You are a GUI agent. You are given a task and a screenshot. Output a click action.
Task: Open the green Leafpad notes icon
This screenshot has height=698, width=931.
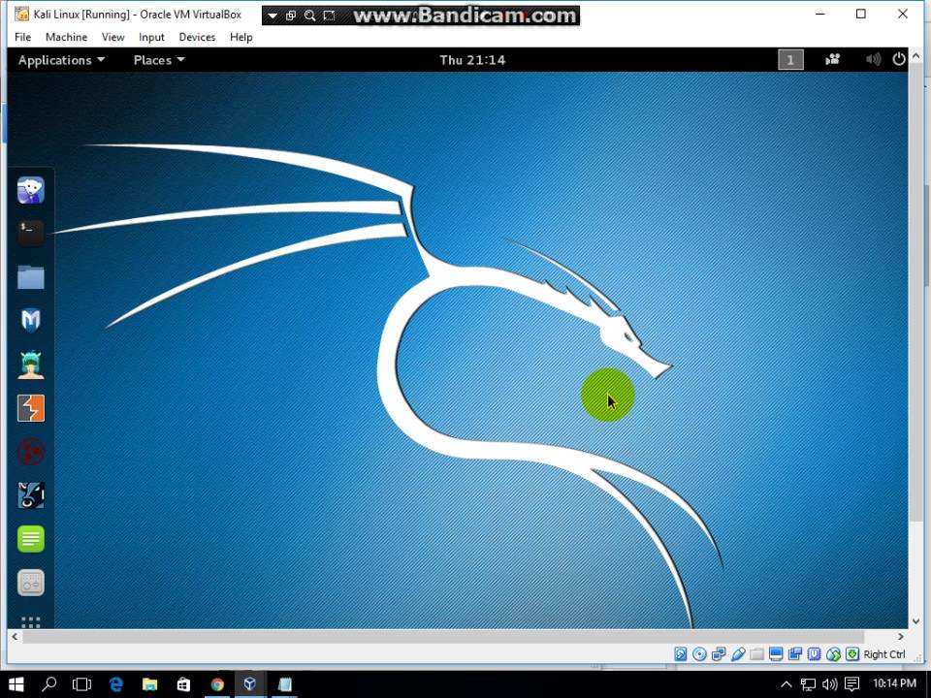point(31,539)
